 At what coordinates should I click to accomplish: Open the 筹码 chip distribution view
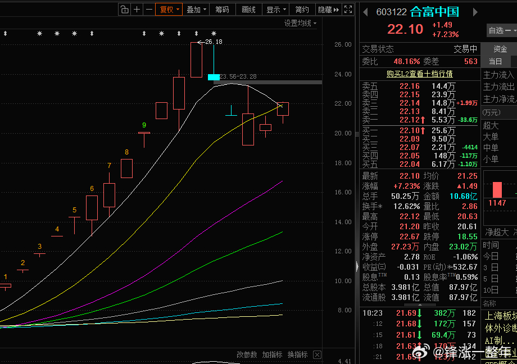pos(222,10)
